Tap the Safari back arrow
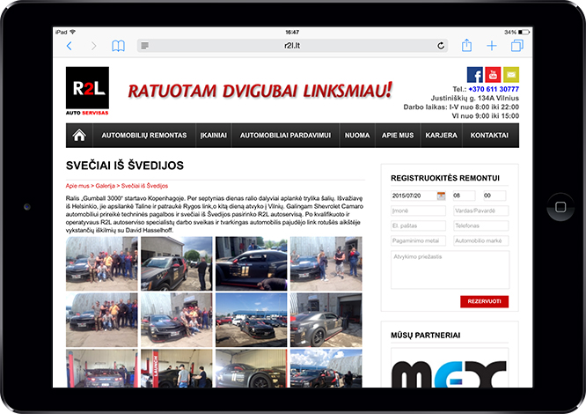Image resolution: width=586 pixels, height=414 pixels. coord(70,46)
